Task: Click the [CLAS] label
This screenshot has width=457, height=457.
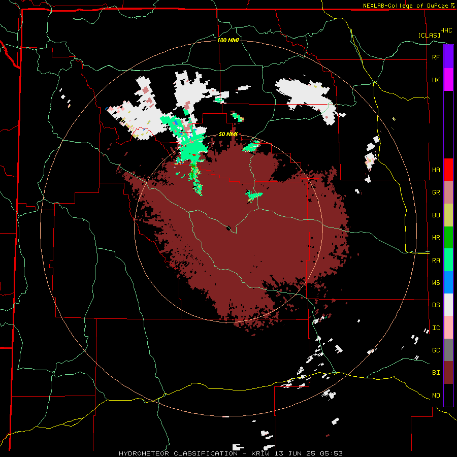Action: tap(429, 35)
